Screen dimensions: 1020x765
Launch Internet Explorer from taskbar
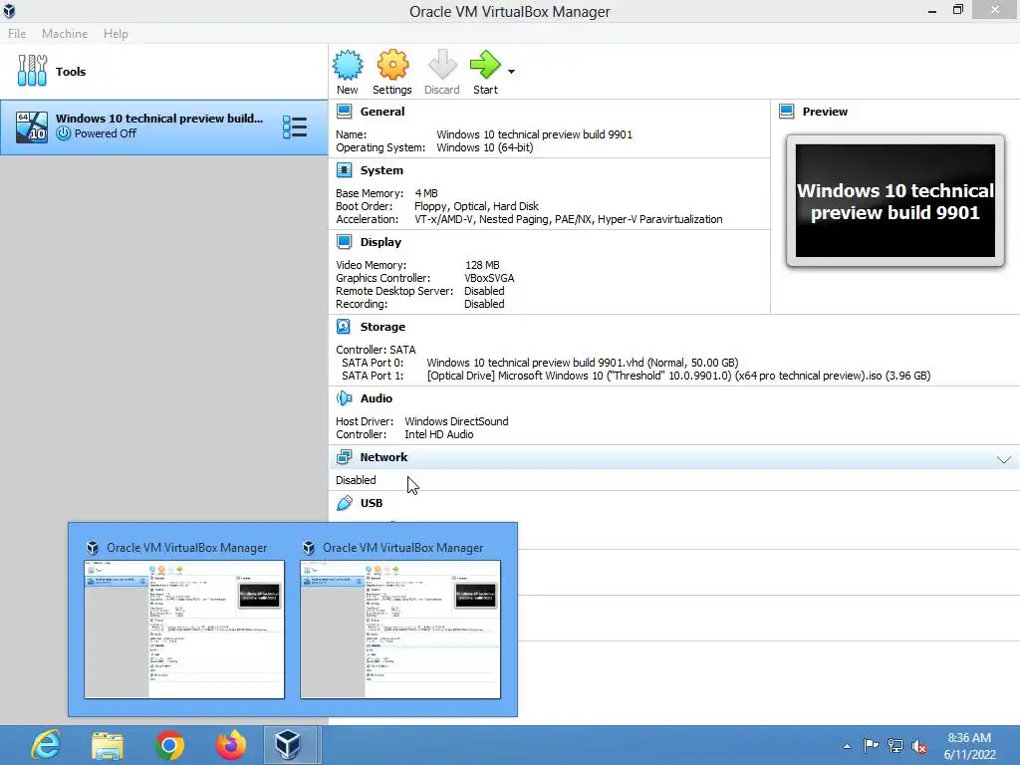pyautogui.click(x=46, y=745)
